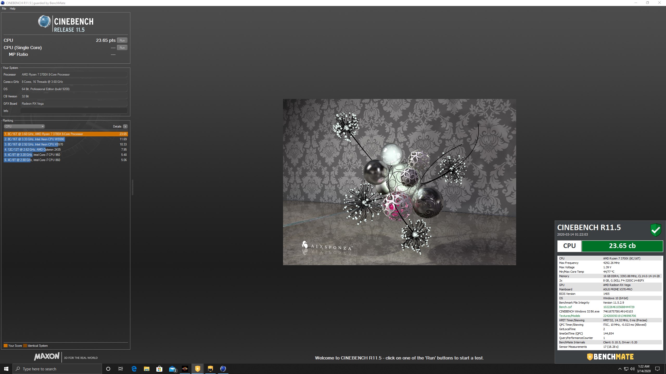This screenshot has width=666, height=374.
Task: Click the 23.65 cb result bar
Action: coord(622,246)
